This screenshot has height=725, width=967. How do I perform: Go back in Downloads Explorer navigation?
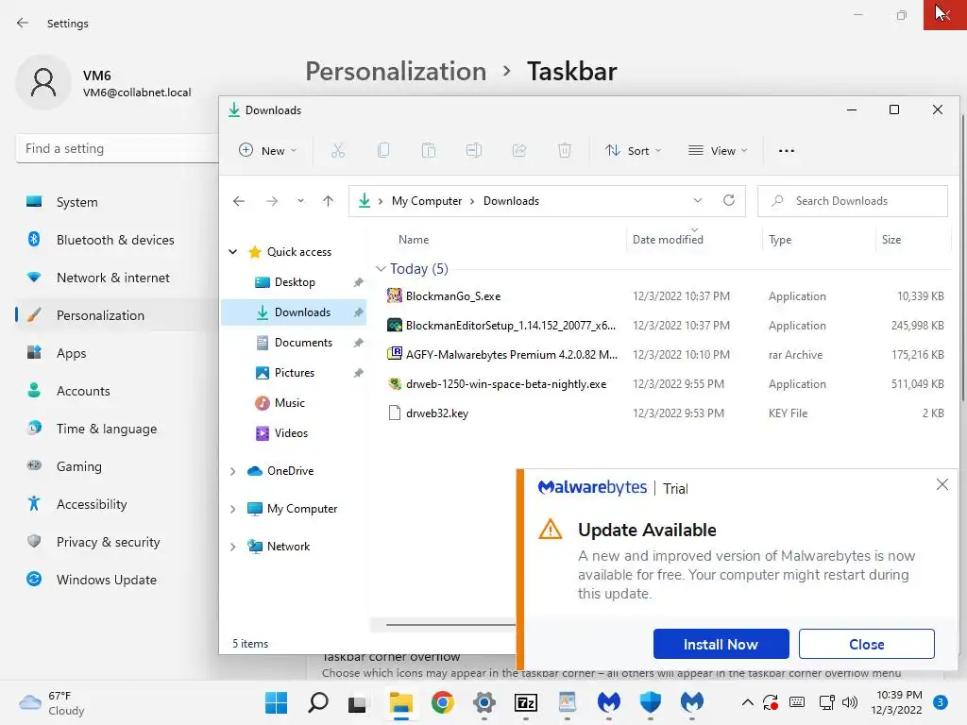tap(239, 201)
